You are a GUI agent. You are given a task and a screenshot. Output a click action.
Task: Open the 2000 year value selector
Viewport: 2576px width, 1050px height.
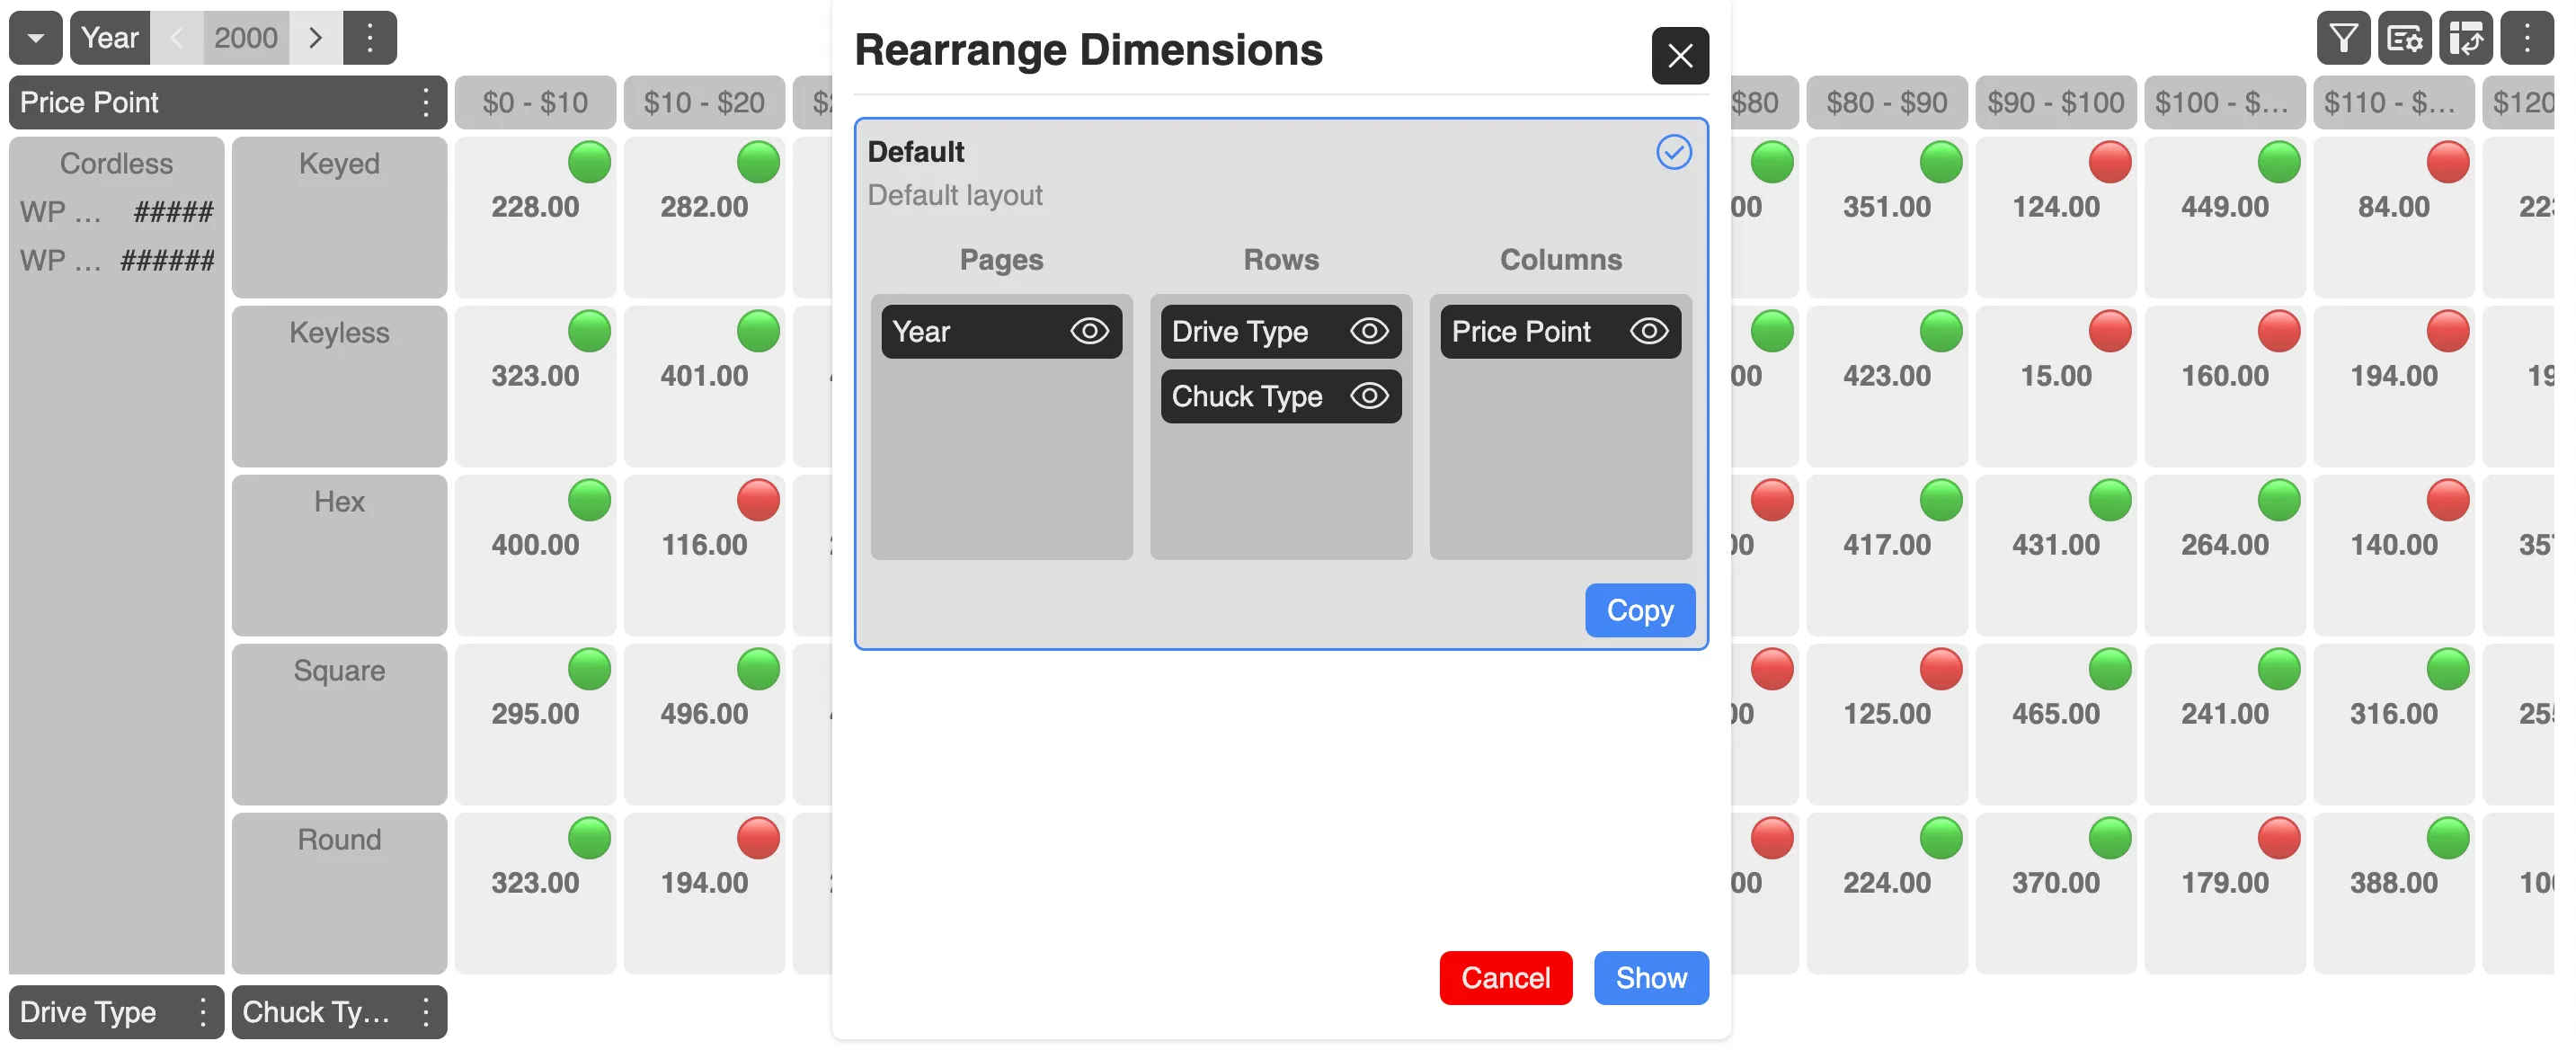pos(246,38)
